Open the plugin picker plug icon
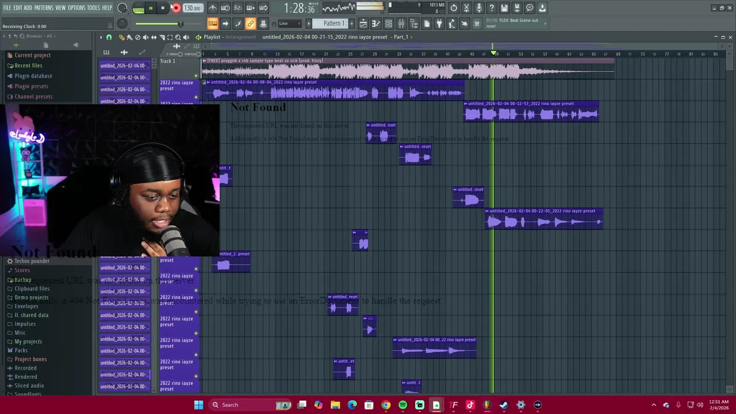 coord(439,24)
